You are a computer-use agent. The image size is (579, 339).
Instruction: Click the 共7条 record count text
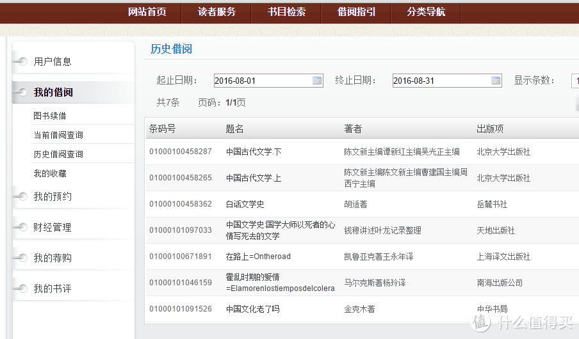point(168,102)
